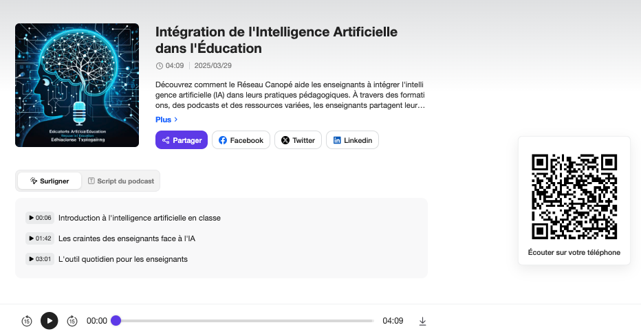
Task: Click the purple Partager button
Action: click(x=182, y=140)
